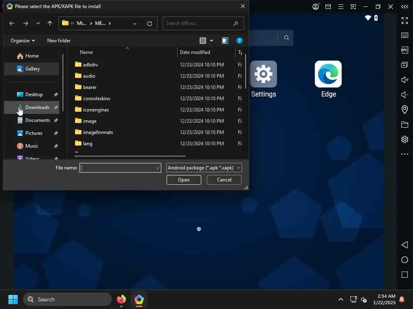Open view options dropdown arrow

coord(211,41)
